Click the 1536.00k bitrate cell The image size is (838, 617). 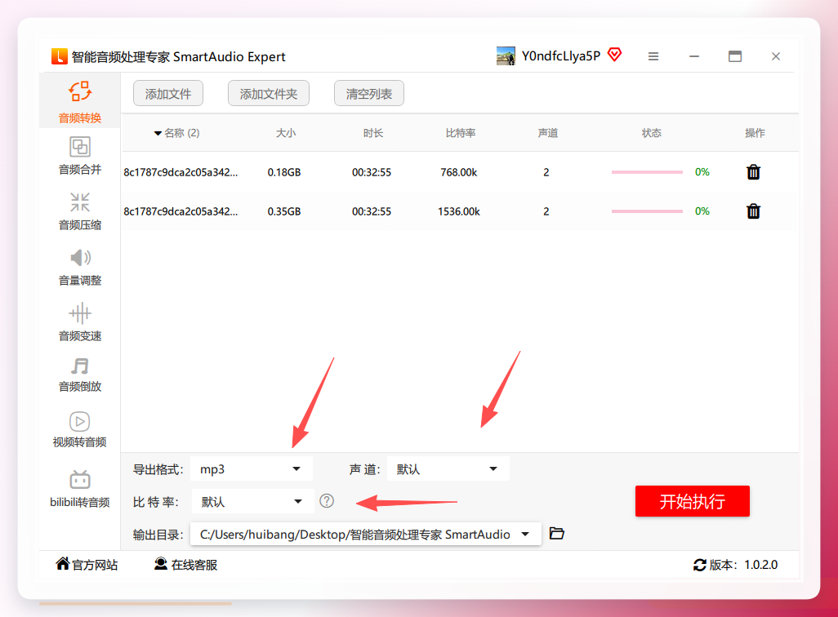(x=458, y=211)
